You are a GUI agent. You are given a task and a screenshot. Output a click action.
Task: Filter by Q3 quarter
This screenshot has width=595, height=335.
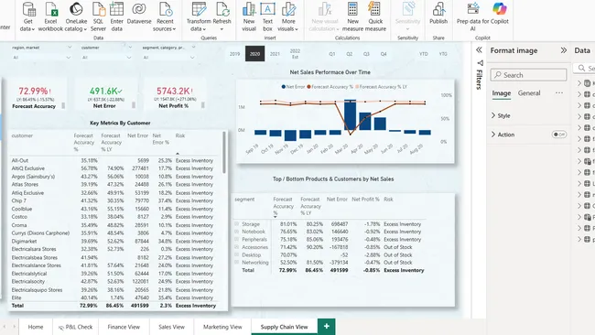tap(366, 54)
